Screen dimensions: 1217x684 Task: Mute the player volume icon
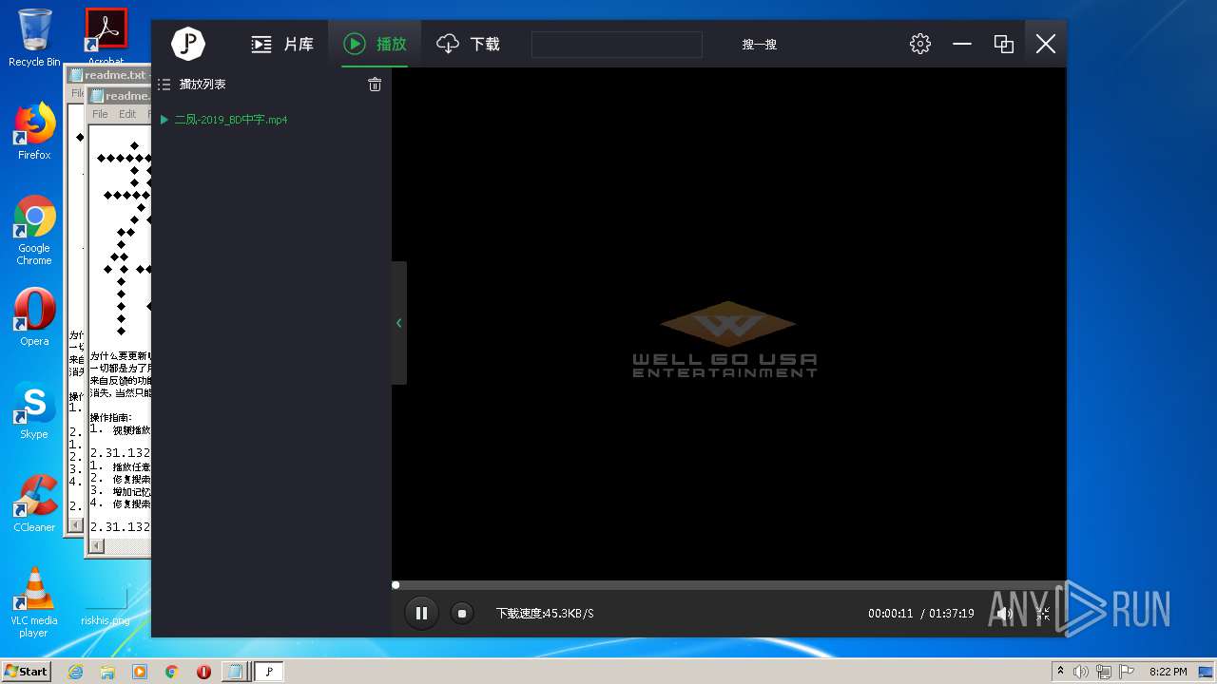click(1003, 614)
